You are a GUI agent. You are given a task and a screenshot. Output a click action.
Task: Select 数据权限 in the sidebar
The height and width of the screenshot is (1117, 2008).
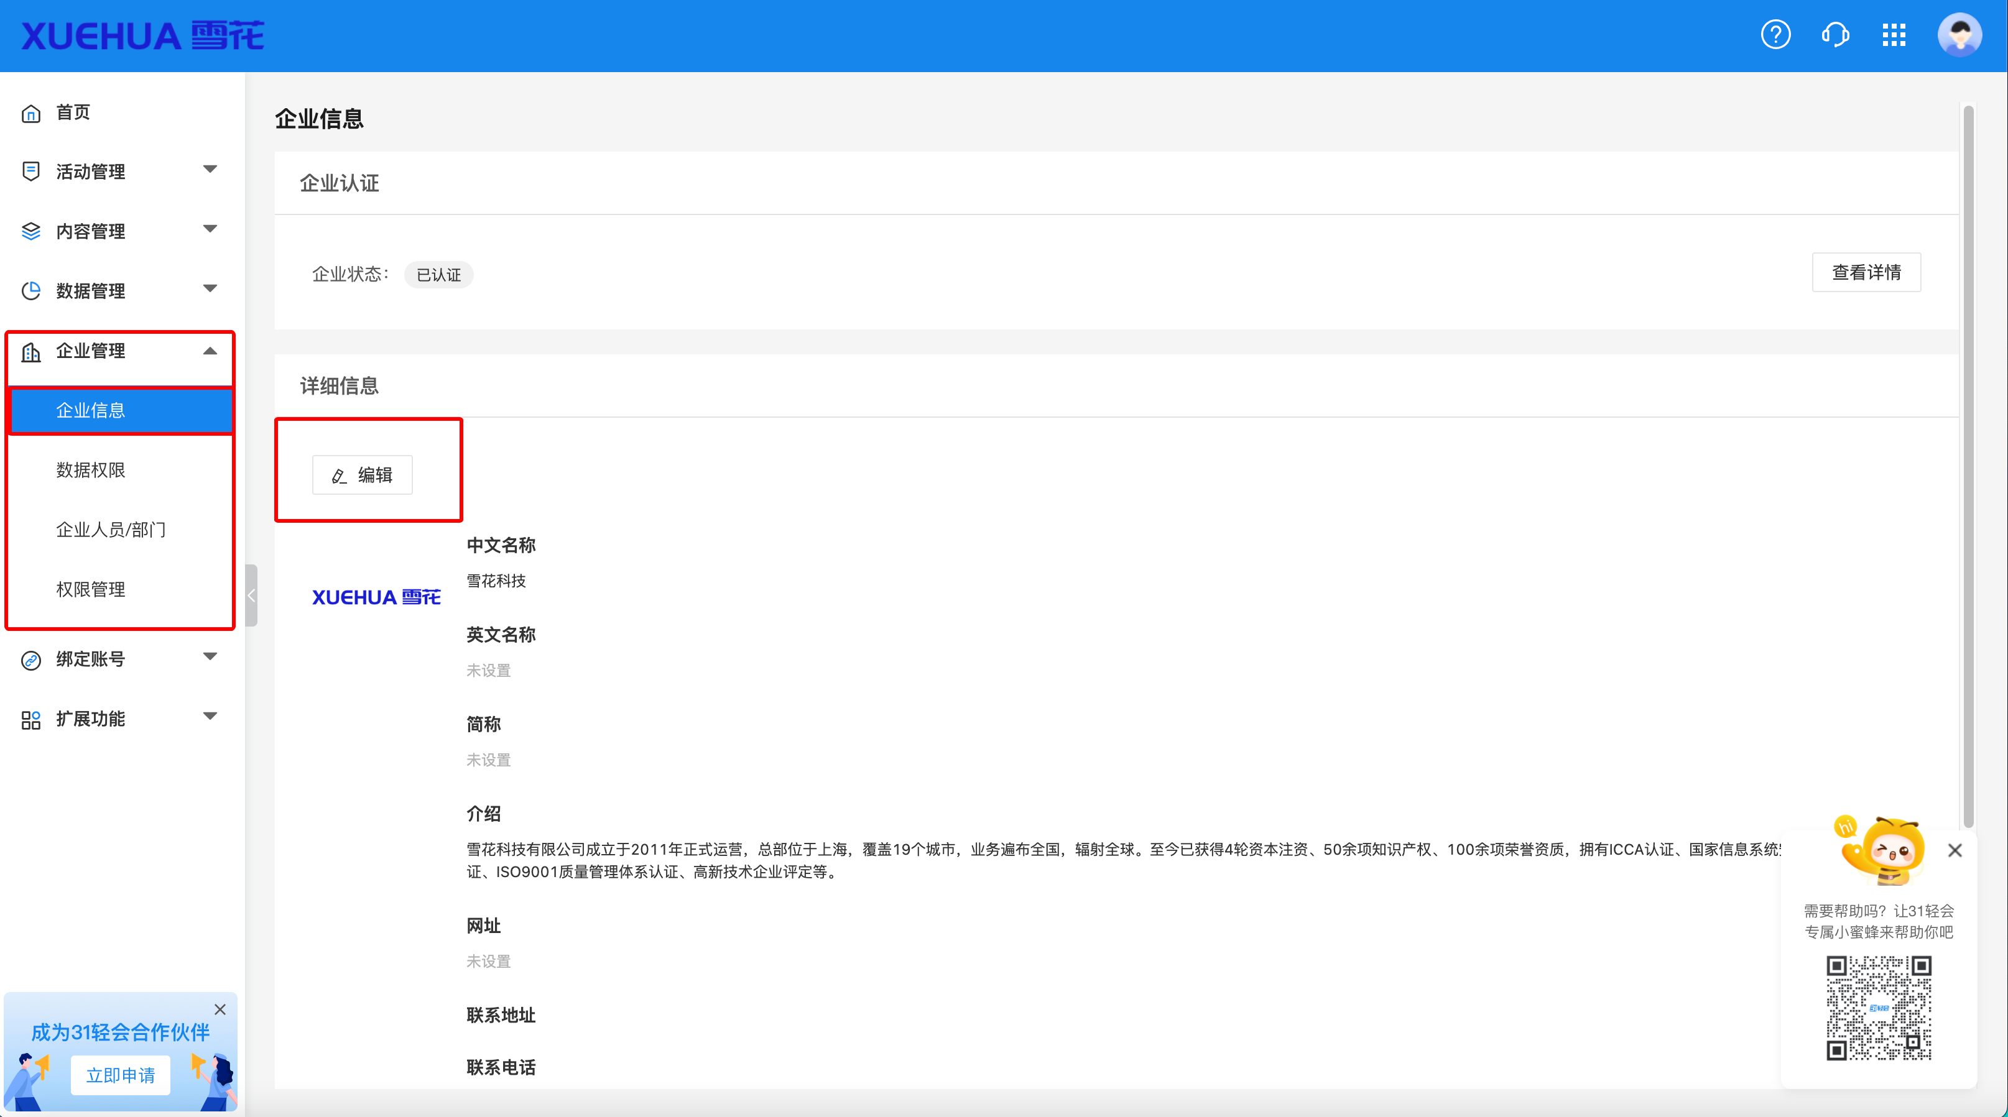tap(90, 470)
